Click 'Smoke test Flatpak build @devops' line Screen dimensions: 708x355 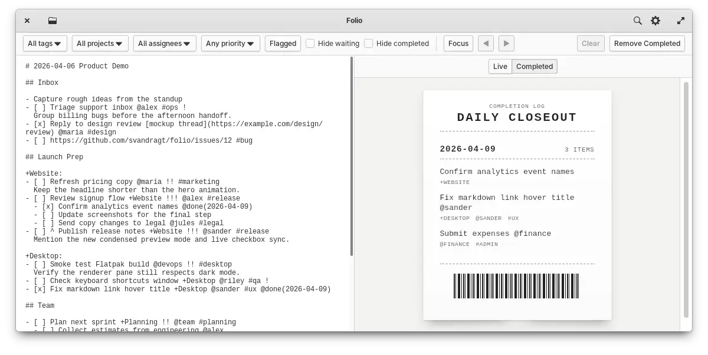click(x=129, y=264)
